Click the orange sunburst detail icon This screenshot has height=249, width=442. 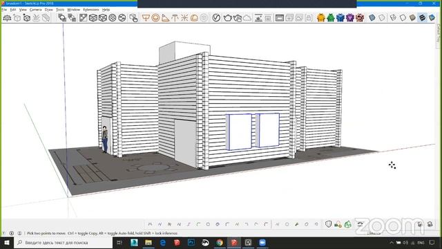(x=184, y=18)
